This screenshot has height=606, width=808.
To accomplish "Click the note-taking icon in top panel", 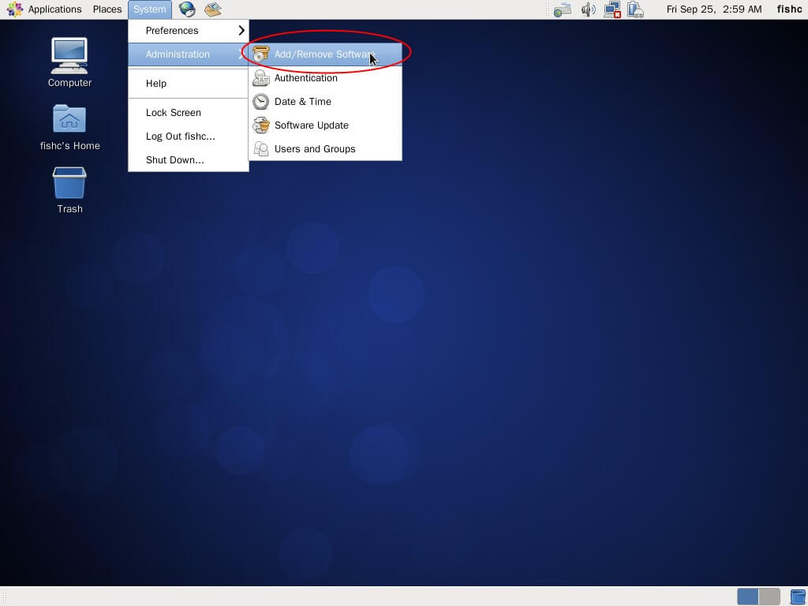I will (x=212, y=9).
